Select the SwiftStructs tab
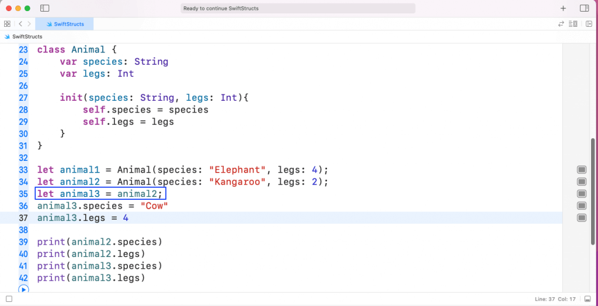 (x=64, y=24)
